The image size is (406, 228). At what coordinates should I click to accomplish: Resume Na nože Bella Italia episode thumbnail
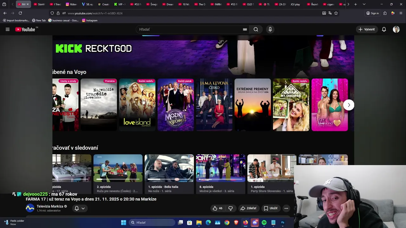(x=169, y=168)
